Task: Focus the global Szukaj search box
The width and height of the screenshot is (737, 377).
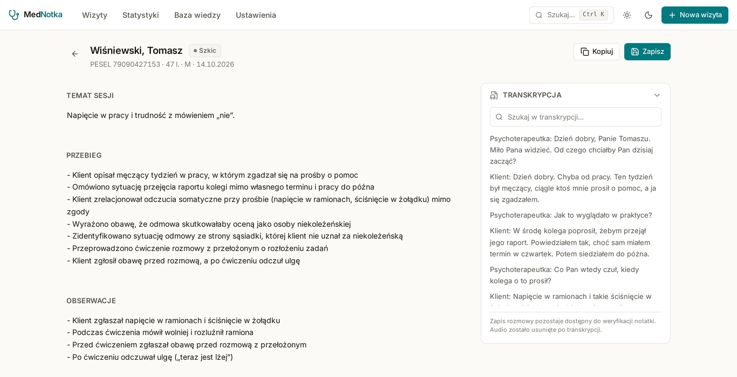Action: [571, 15]
